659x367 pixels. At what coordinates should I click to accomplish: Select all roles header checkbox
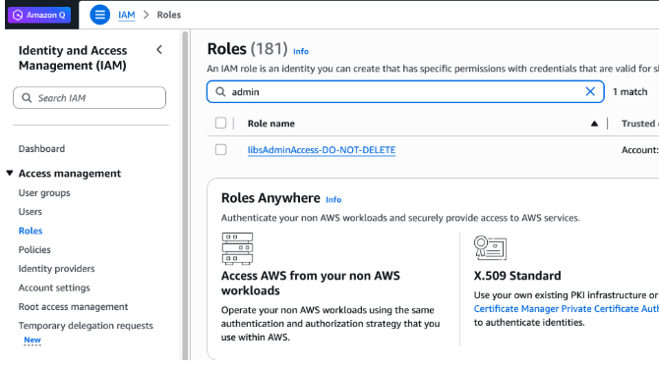(x=220, y=123)
